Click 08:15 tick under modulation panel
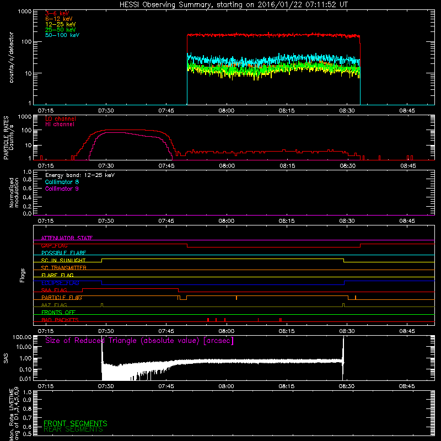 [x=287, y=221]
